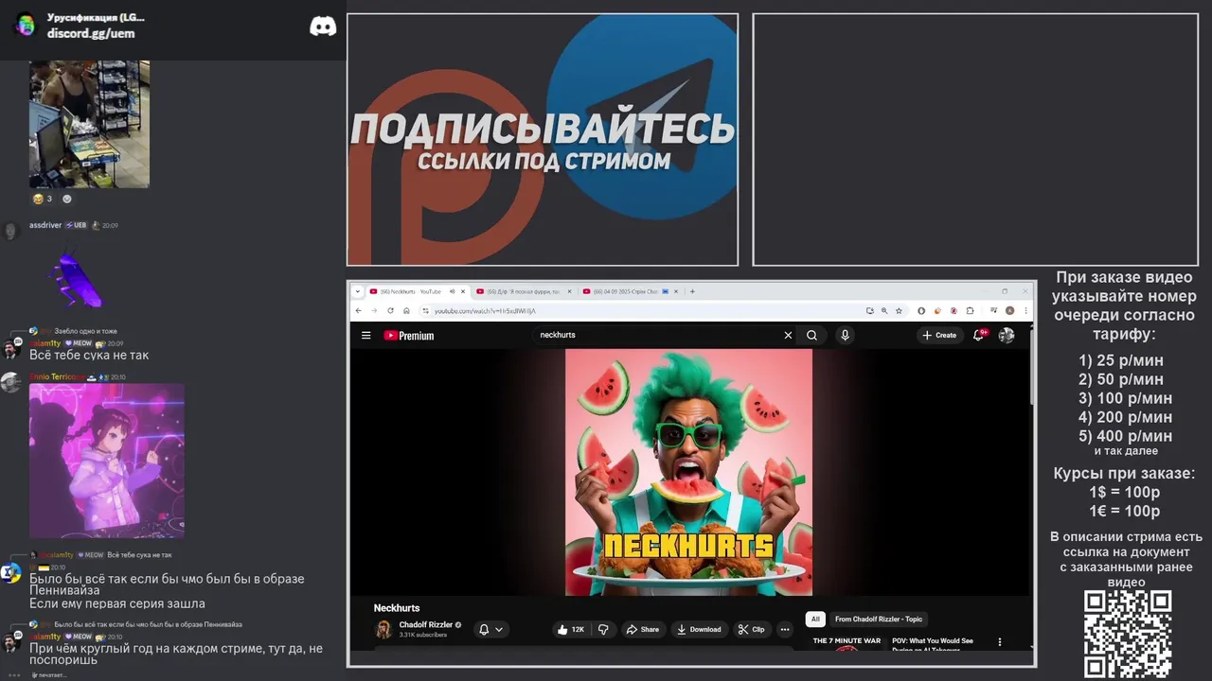Open a new browser tab
Screen dimensions: 1212x681
(692, 291)
